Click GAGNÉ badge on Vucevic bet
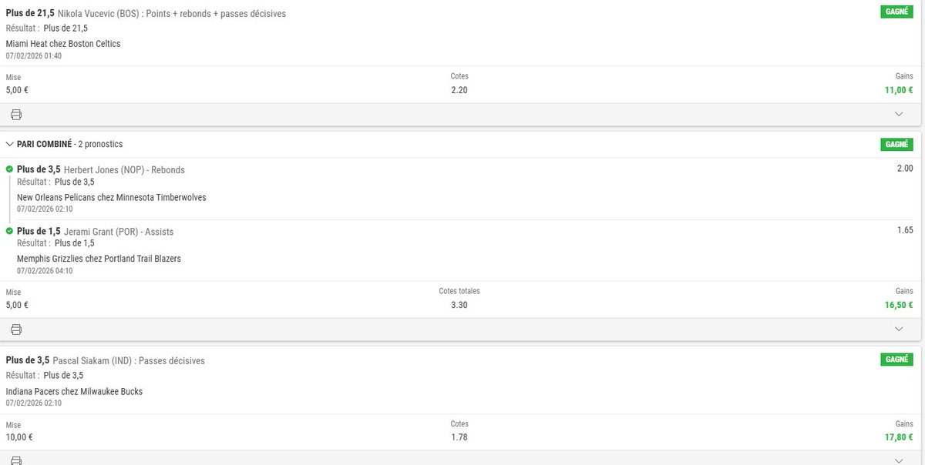 [x=896, y=12]
